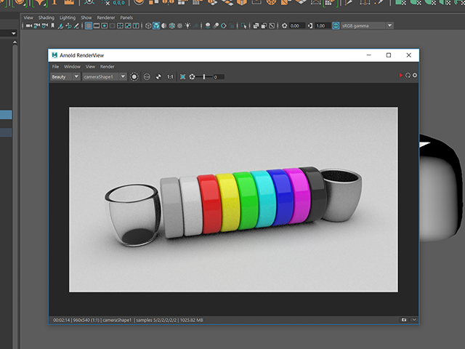Open the View menu in Arnold RenderView

click(x=90, y=66)
